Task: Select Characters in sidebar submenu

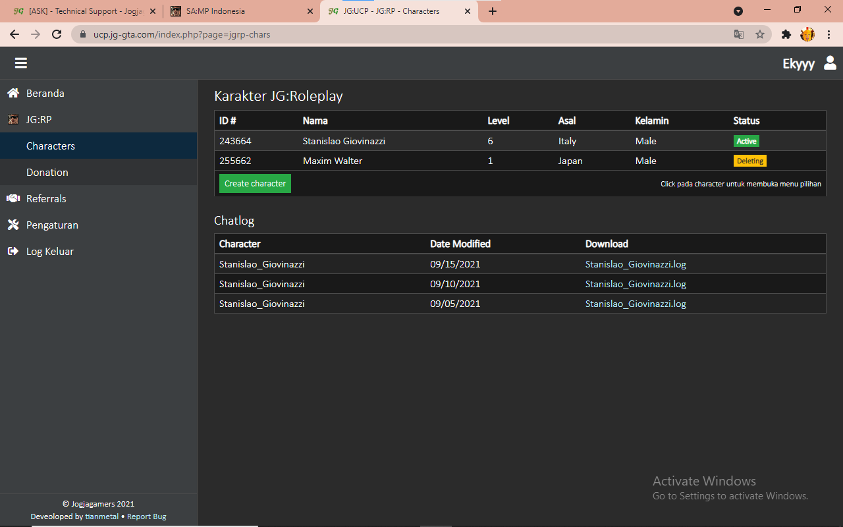Action: (x=99, y=146)
